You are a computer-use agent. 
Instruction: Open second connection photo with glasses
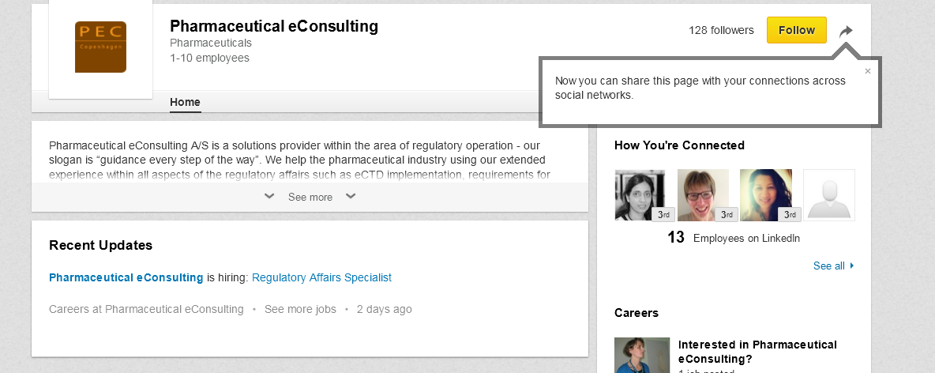703,195
